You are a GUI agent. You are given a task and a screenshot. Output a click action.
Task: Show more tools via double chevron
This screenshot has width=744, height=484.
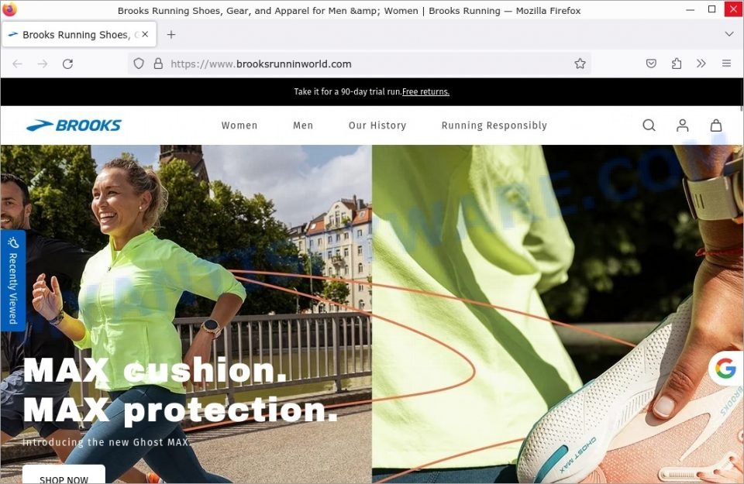coord(701,64)
